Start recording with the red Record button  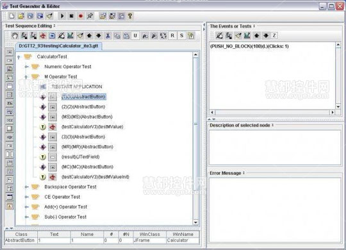click(81, 16)
